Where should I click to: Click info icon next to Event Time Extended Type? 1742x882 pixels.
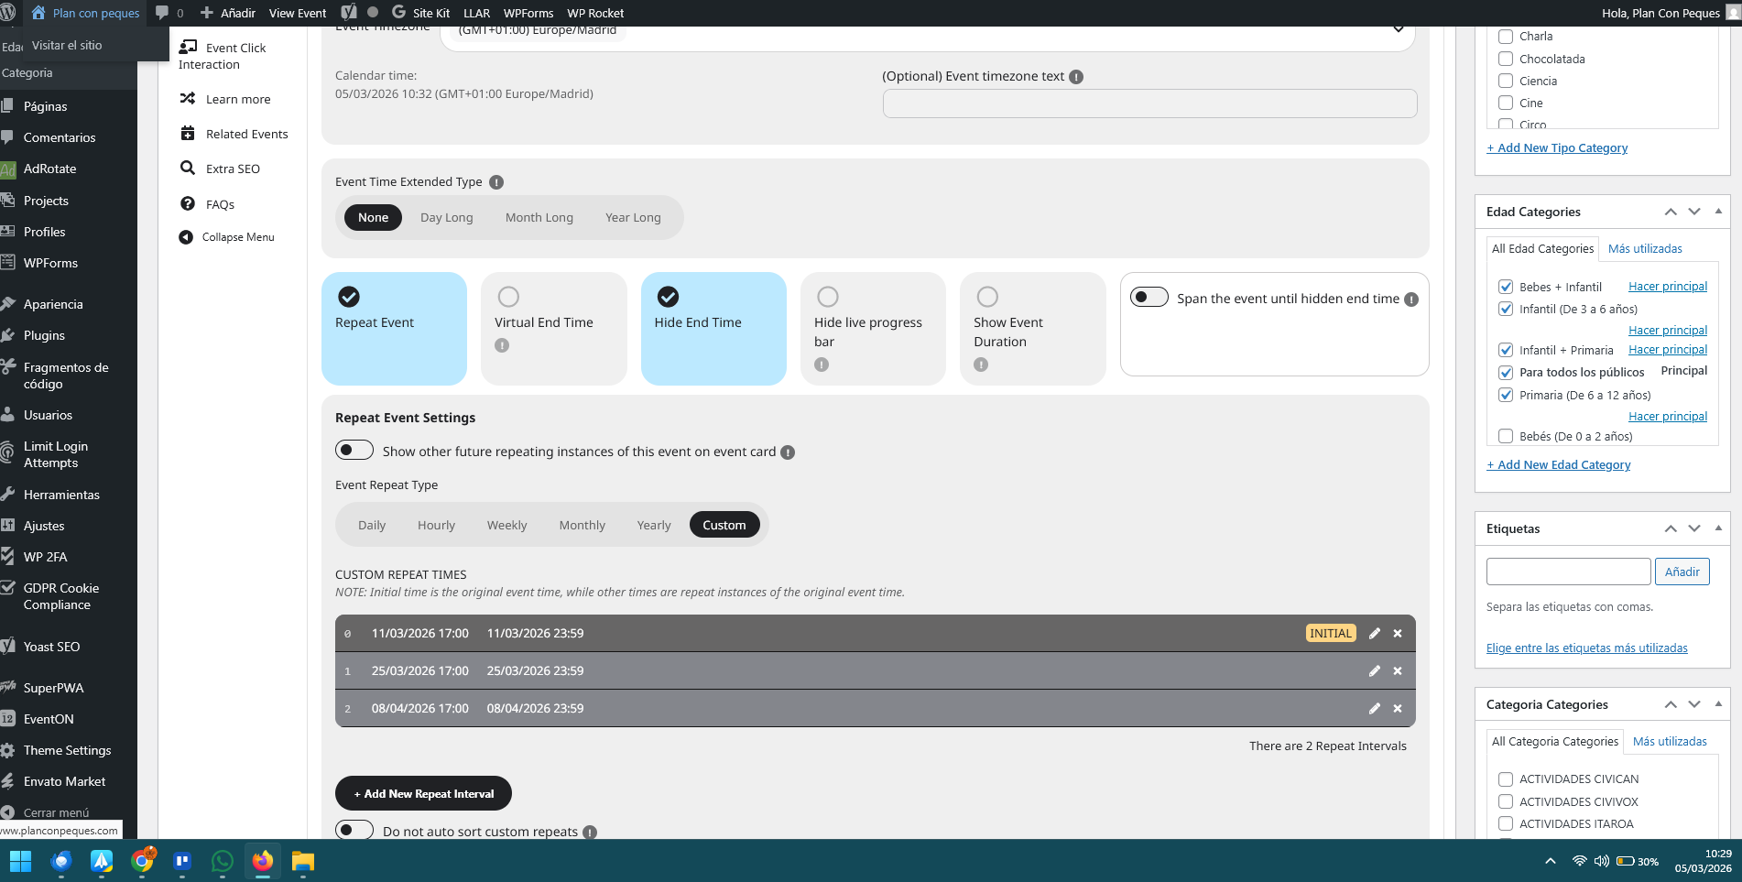coord(496,182)
